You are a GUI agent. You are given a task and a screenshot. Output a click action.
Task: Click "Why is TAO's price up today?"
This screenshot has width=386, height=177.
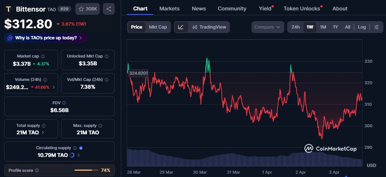tap(45, 38)
